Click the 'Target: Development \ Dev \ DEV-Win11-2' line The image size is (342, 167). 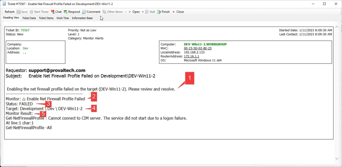tap(44, 109)
